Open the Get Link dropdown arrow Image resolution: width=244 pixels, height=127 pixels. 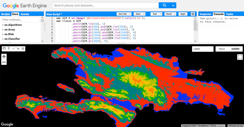pos(130,14)
